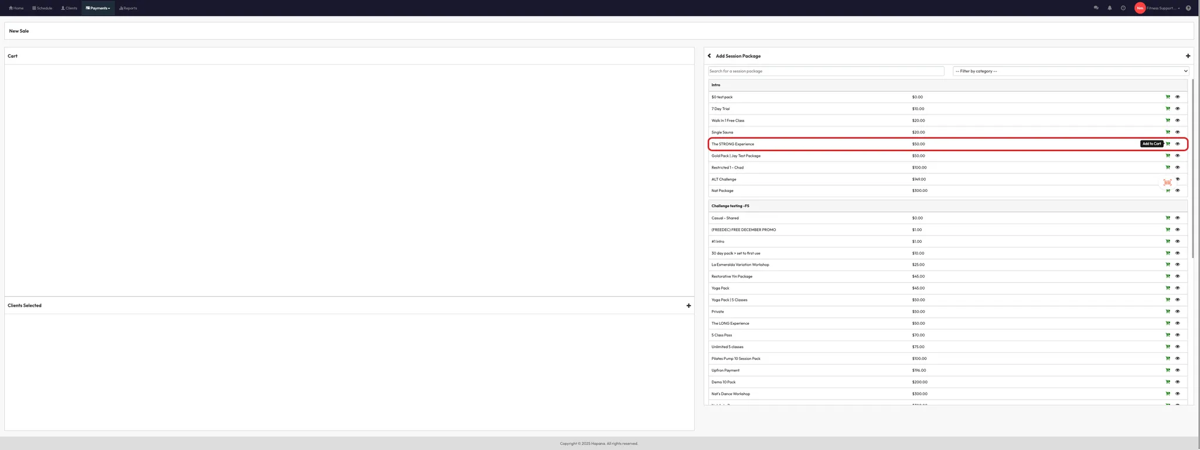Click the back arrow beside Add Session Package
Viewport: 1200px width, 450px height.
point(709,56)
